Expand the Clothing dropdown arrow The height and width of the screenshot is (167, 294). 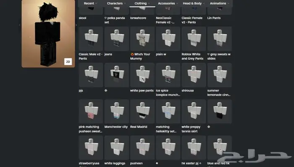[149, 3]
